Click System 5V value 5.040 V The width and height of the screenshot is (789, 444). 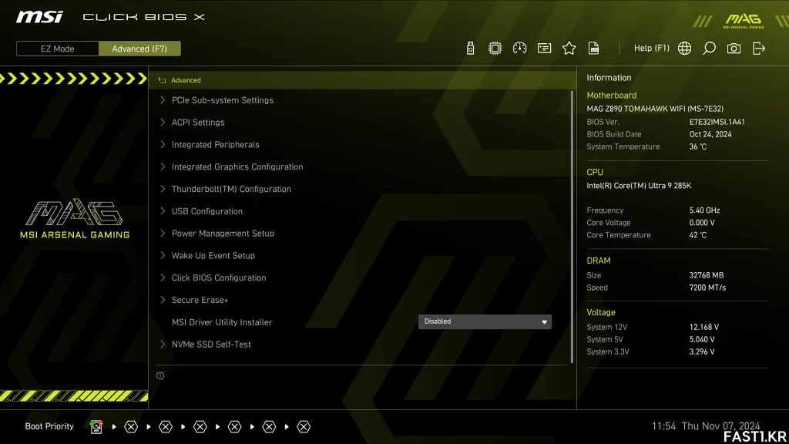702,340
